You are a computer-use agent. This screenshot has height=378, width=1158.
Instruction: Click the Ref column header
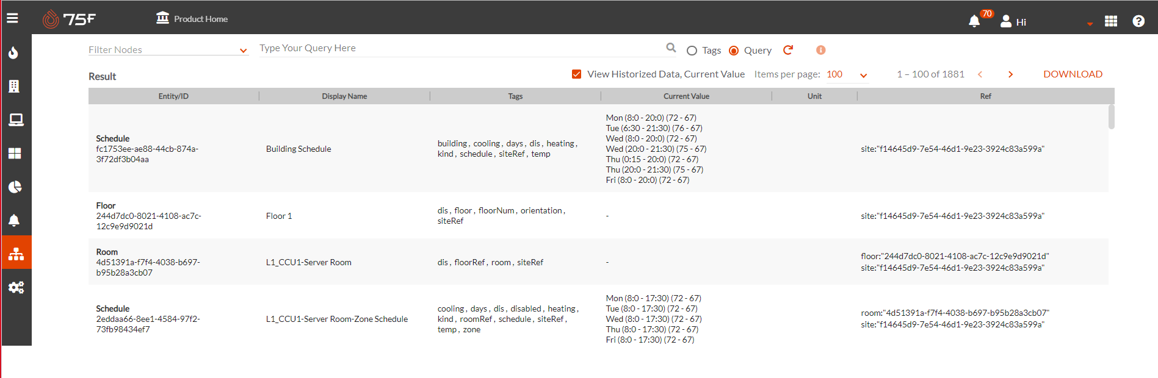click(985, 96)
